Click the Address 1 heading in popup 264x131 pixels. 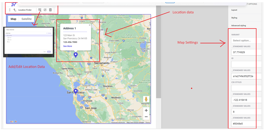coord(70,28)
